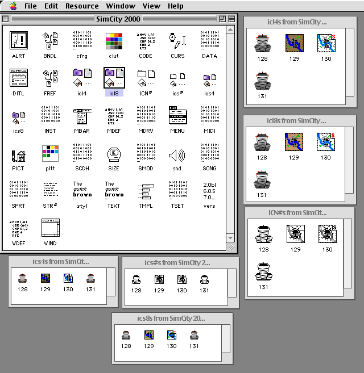The height and width of the screenshot is (373, 364).
Task: Select the CURS cursor resource icon
Action: (177, 41)
